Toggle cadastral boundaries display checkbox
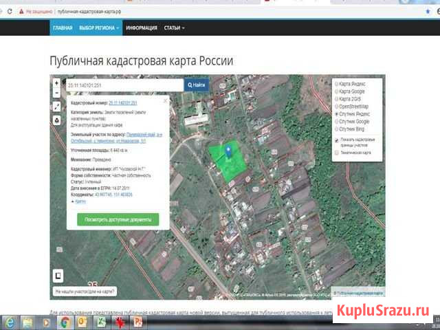440x330 pixels. coord(337,140)
